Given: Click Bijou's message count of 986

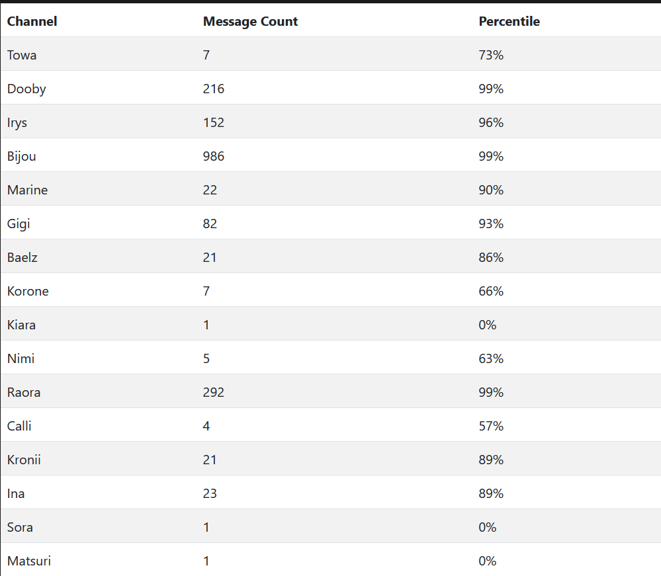Looking at the screenshot, I should point(214,156).
